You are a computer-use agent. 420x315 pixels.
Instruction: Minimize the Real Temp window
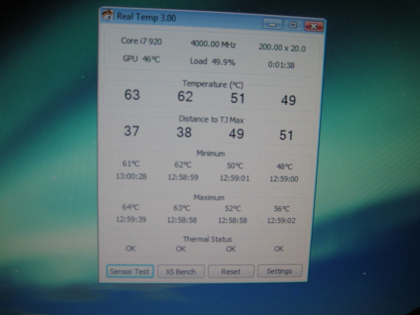pos(272,25)
